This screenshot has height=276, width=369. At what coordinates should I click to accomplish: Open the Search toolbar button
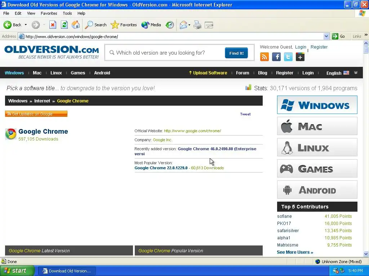[96, 25]
